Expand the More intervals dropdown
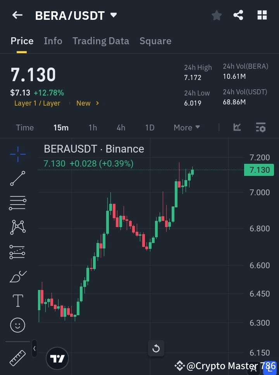This screenshot has width=279, height=375. tap(187, 127)
